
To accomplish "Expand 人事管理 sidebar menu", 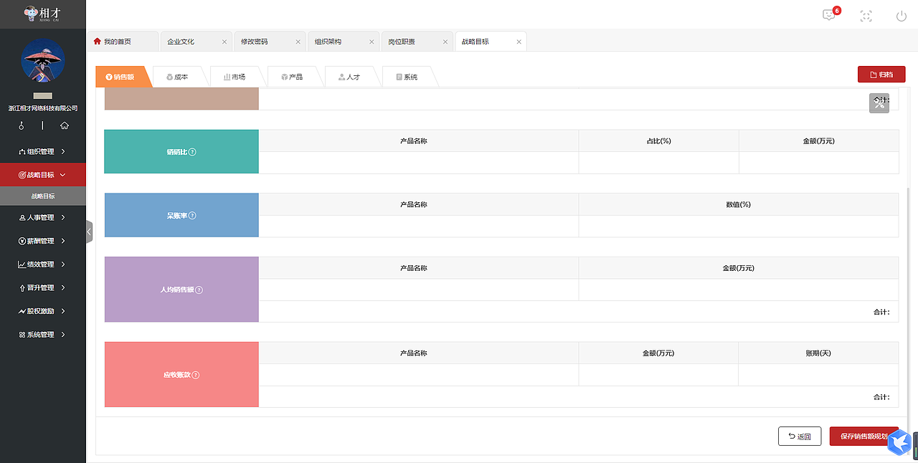I will (43, 217).
